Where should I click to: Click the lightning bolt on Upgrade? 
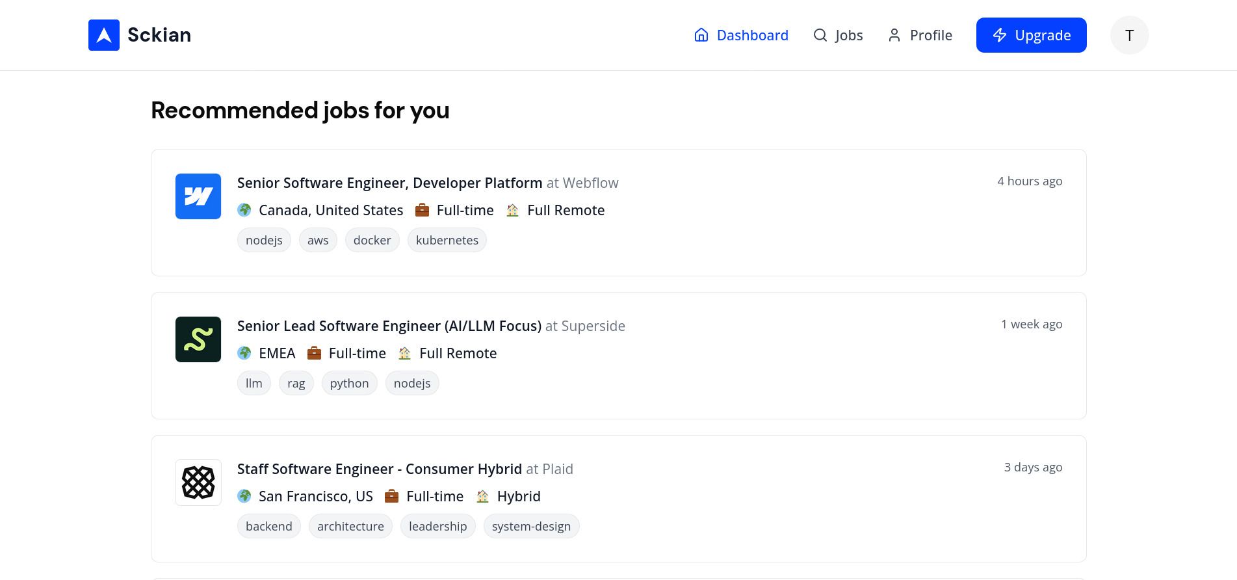click(x=1000, y=35)
